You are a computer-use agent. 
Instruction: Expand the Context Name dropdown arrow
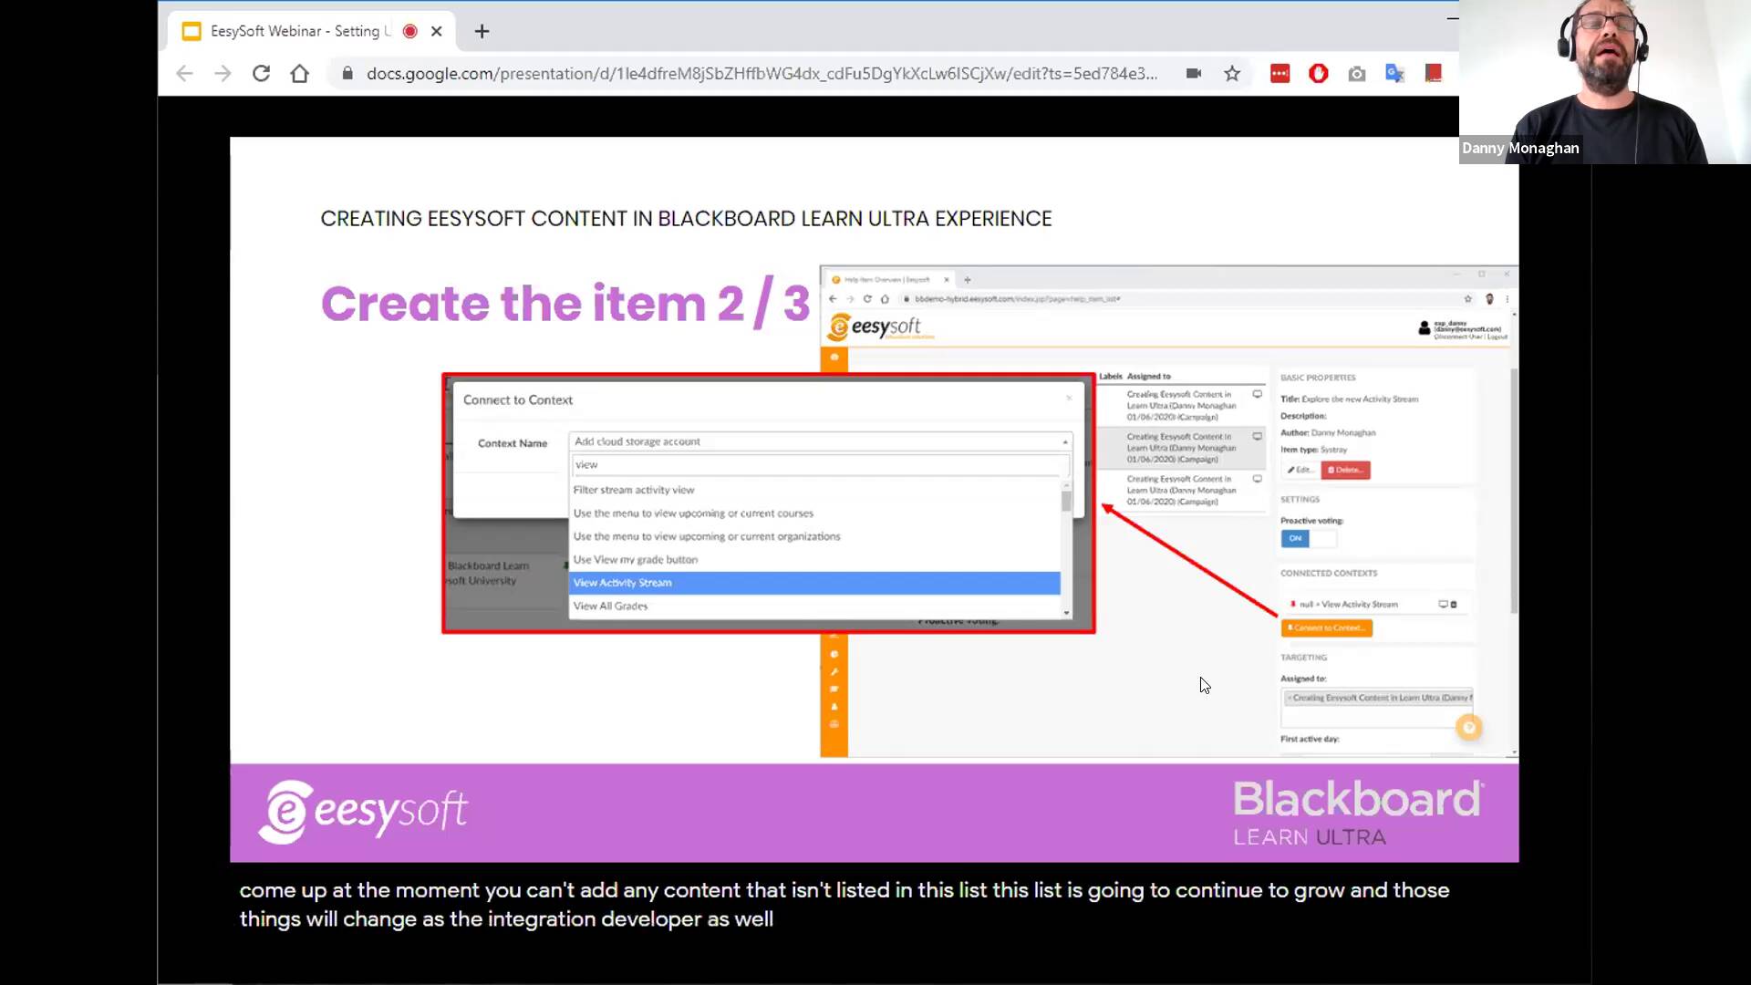pos(1064,441)
